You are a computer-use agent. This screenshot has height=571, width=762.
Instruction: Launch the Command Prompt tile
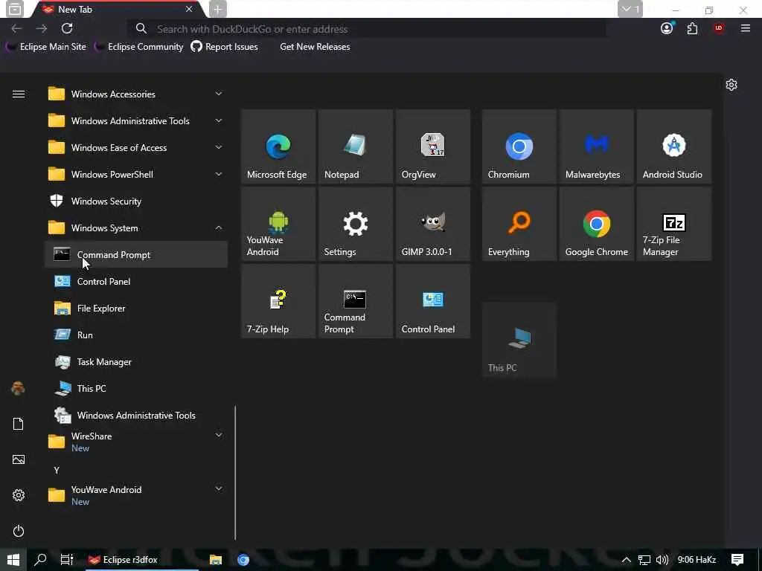(x=356, y=301)
